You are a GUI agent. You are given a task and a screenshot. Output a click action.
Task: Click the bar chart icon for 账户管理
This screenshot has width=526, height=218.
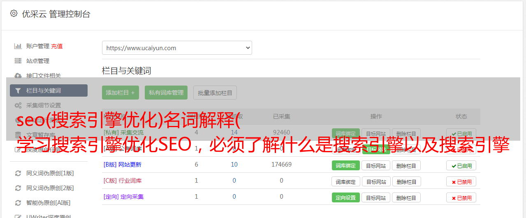click(18, 46)
